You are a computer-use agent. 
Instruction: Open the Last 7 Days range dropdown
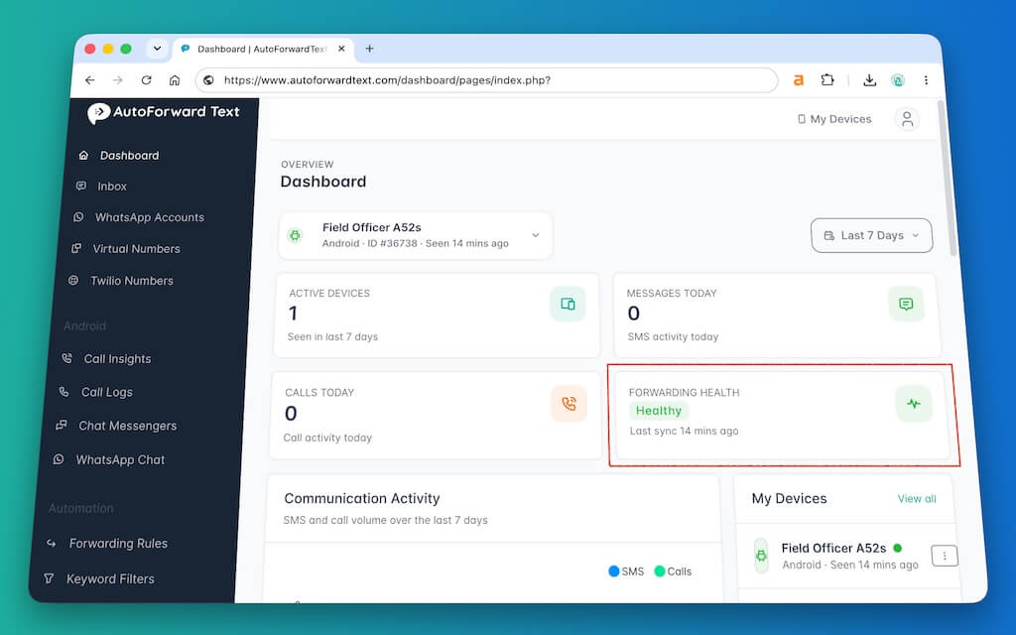(871, 236)
